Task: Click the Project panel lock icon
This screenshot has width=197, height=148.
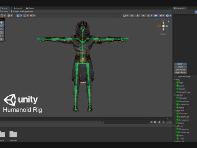Action: coord(167,119)
